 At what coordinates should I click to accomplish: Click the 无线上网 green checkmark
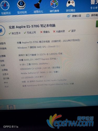pyautogui.click(x=25, y=33)
